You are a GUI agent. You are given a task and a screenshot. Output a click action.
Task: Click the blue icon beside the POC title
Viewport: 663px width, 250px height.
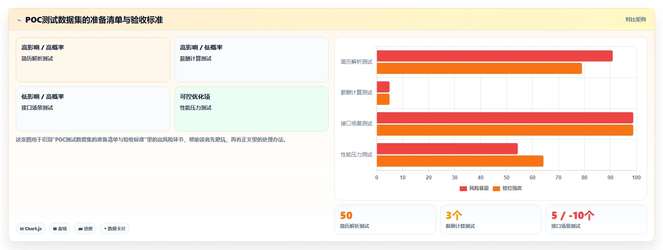pos(19,20)
